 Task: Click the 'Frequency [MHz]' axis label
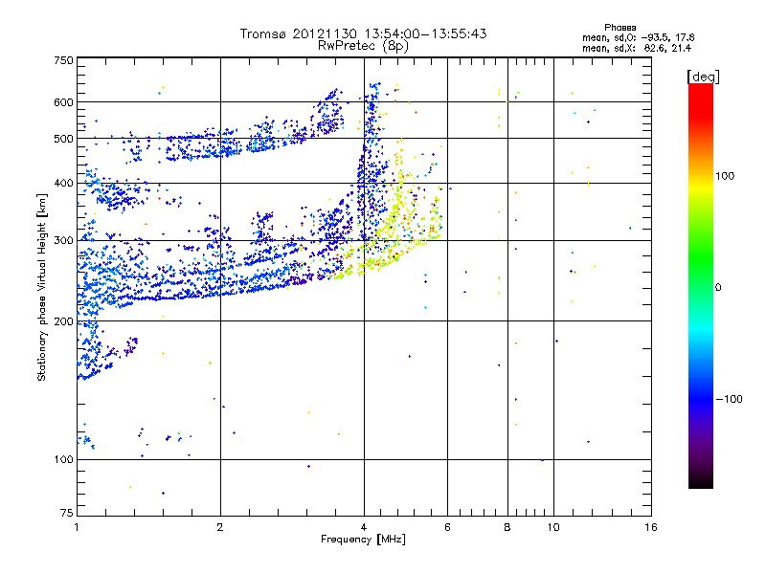coord(363,540)
